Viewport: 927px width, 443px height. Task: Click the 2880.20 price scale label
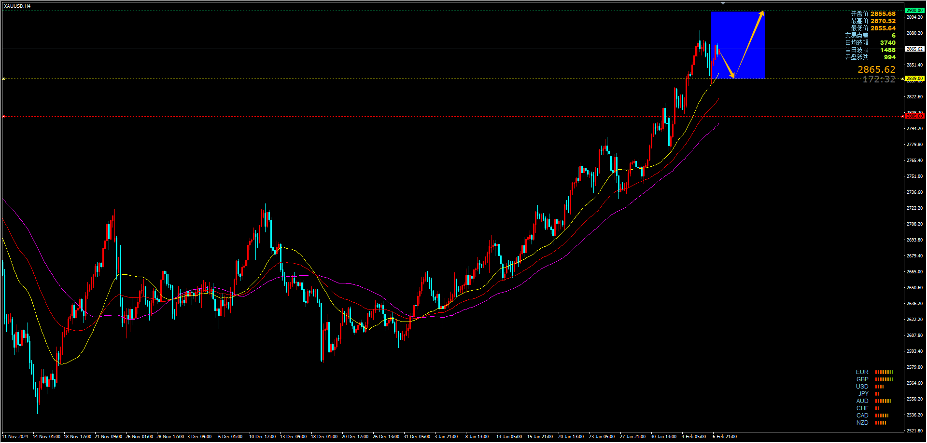915,33
